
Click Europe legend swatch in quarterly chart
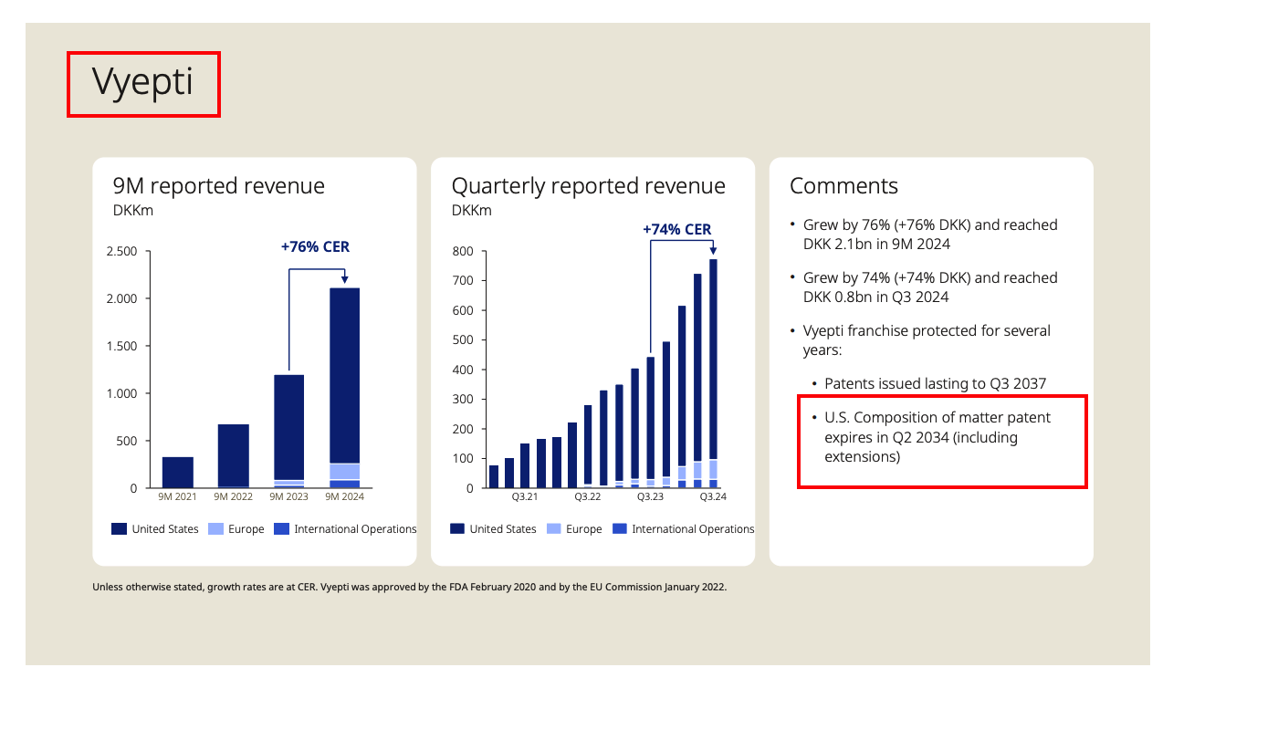(x=554, y=529)
